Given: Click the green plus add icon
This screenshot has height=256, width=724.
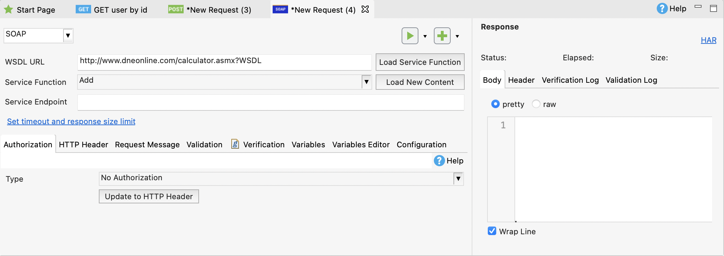Looking at the screenshot, I should (x=442, y=36).
